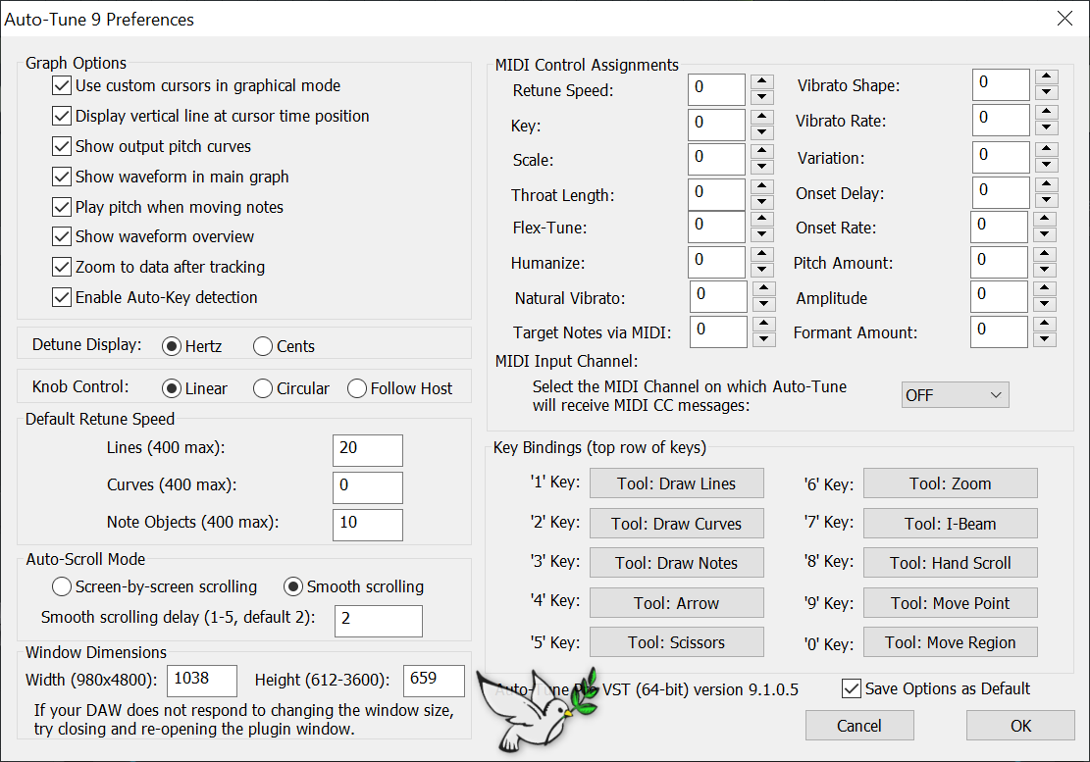Viewport: 1090px width, 762px height.
Task: Click the Retune Speed MIDI value field
Action: (x=716, y=89)
